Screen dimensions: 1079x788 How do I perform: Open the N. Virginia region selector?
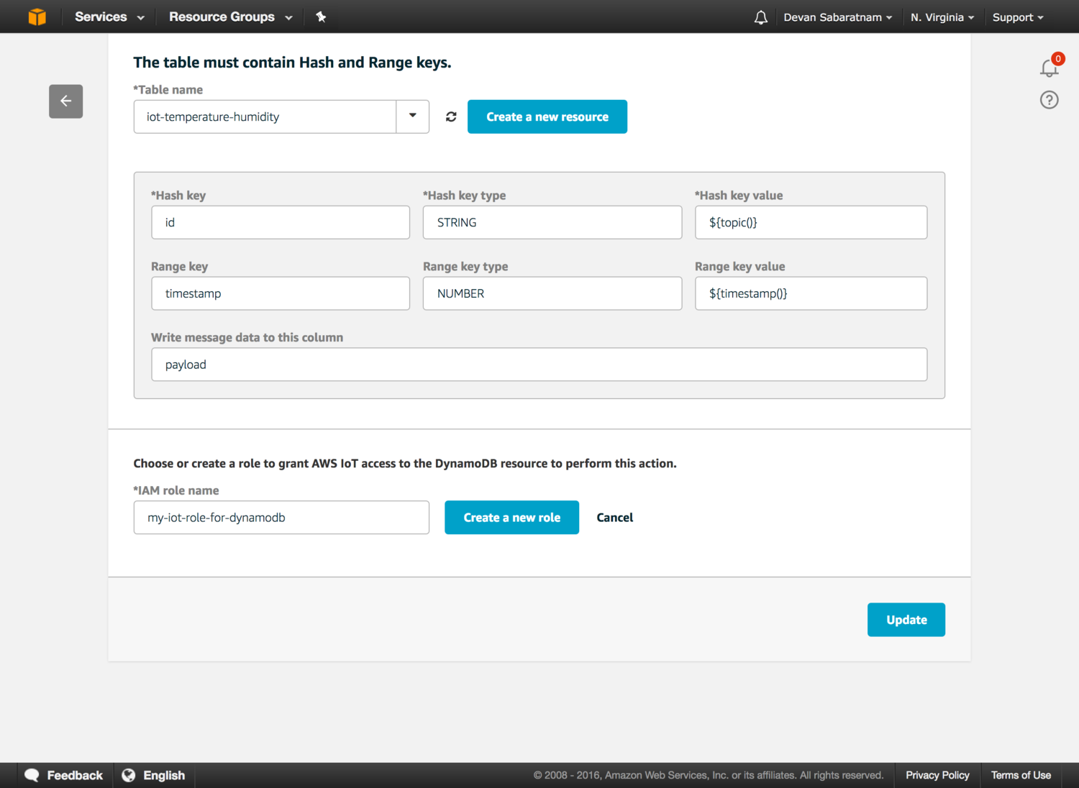[x=942, y=17]
